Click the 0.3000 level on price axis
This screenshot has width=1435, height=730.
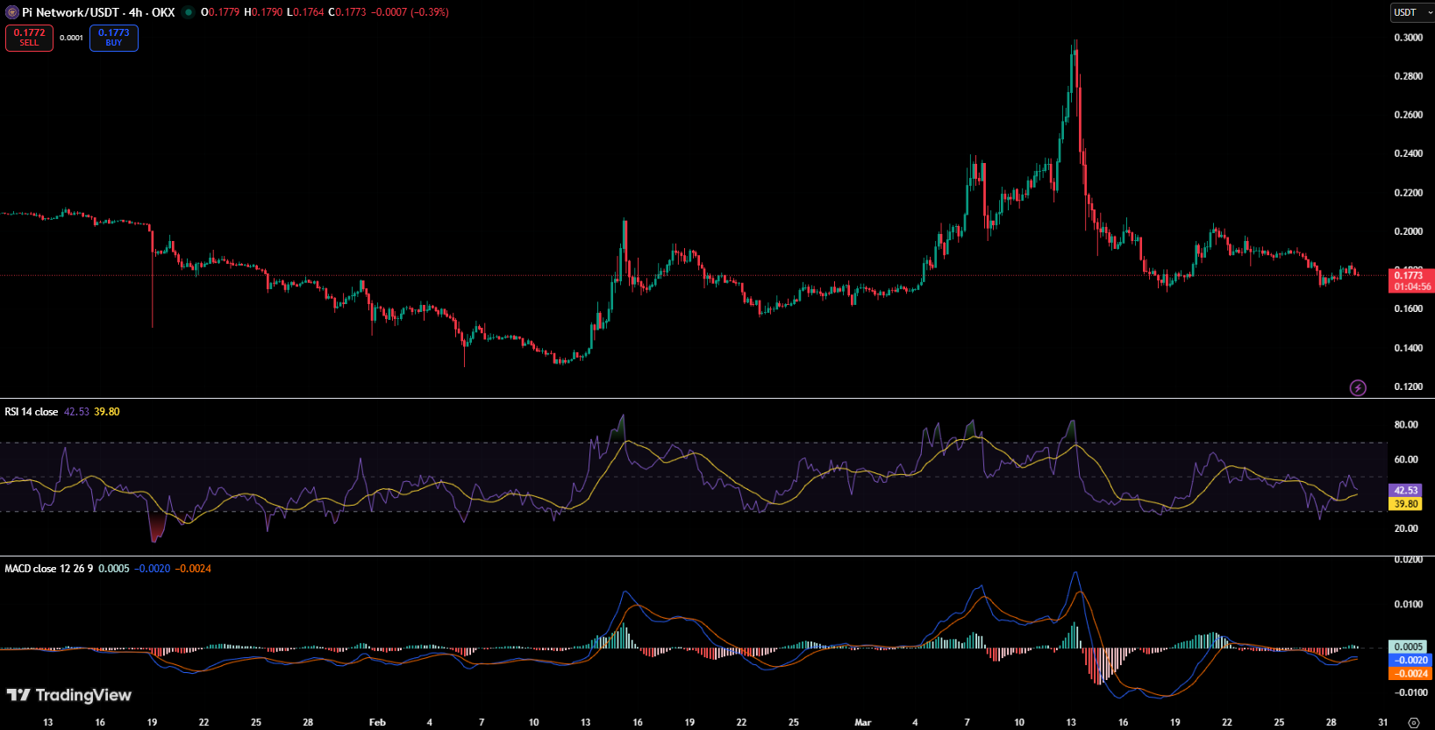click(x=1409, y=38)
